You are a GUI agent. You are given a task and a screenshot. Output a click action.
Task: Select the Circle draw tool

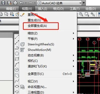pos(17,70)
